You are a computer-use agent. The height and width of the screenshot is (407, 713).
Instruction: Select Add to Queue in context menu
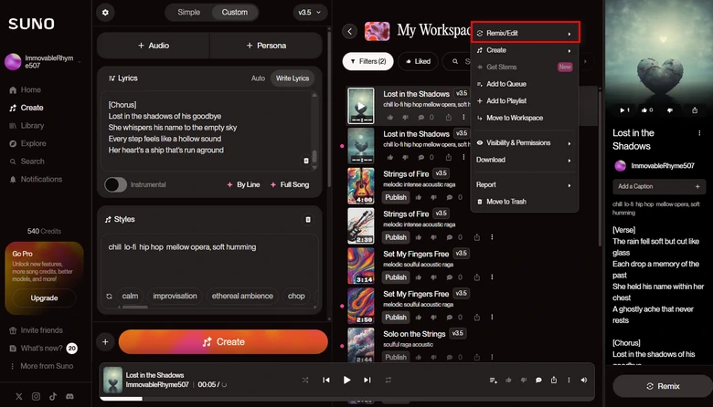(x=525, y=84)
